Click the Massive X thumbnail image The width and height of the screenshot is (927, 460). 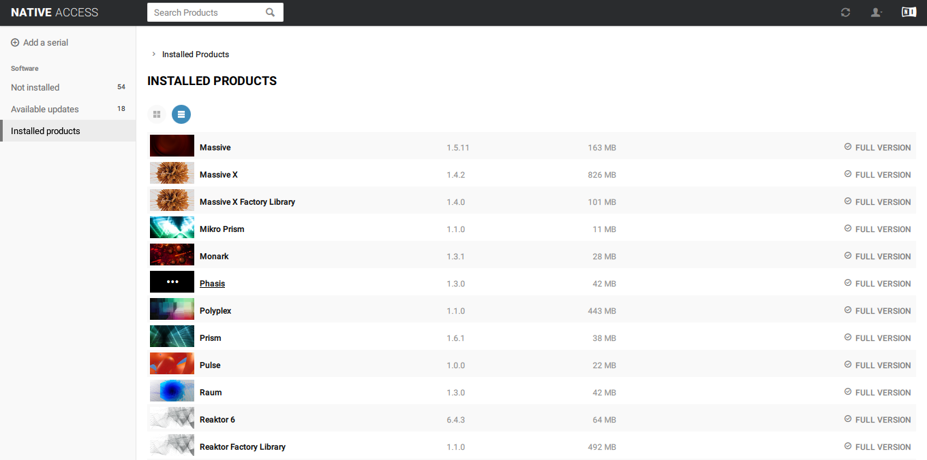pos(172,173)
